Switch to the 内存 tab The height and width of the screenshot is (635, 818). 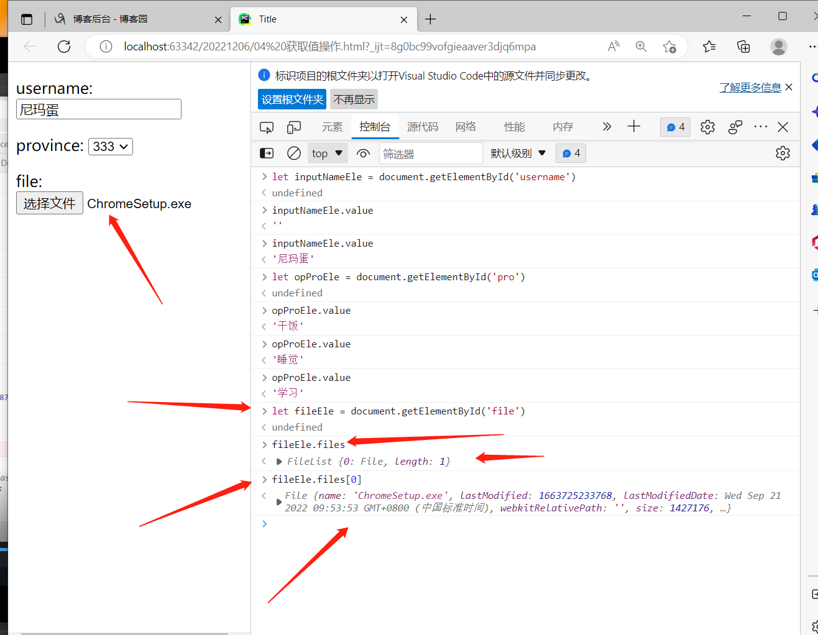coord(563,127)
